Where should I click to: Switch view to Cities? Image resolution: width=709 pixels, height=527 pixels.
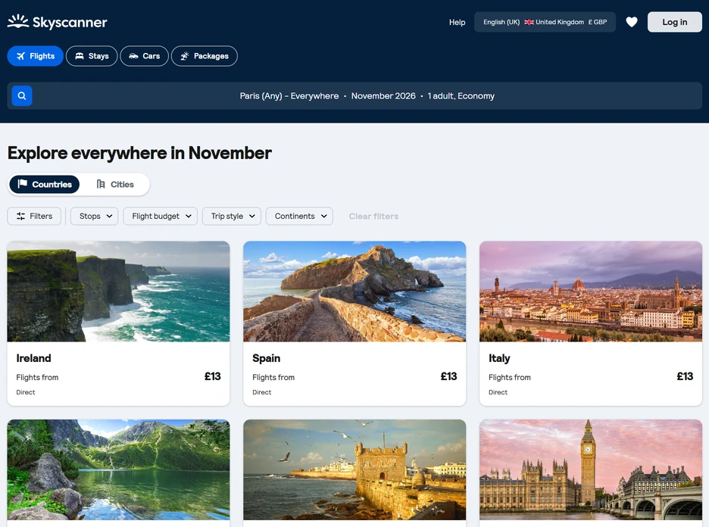(x=115, y=185)
